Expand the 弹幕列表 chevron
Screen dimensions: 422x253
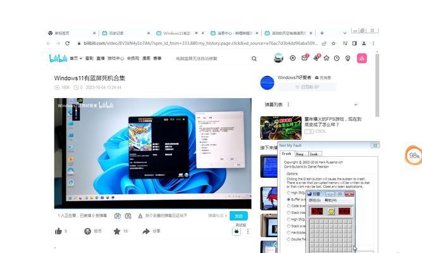356,104
